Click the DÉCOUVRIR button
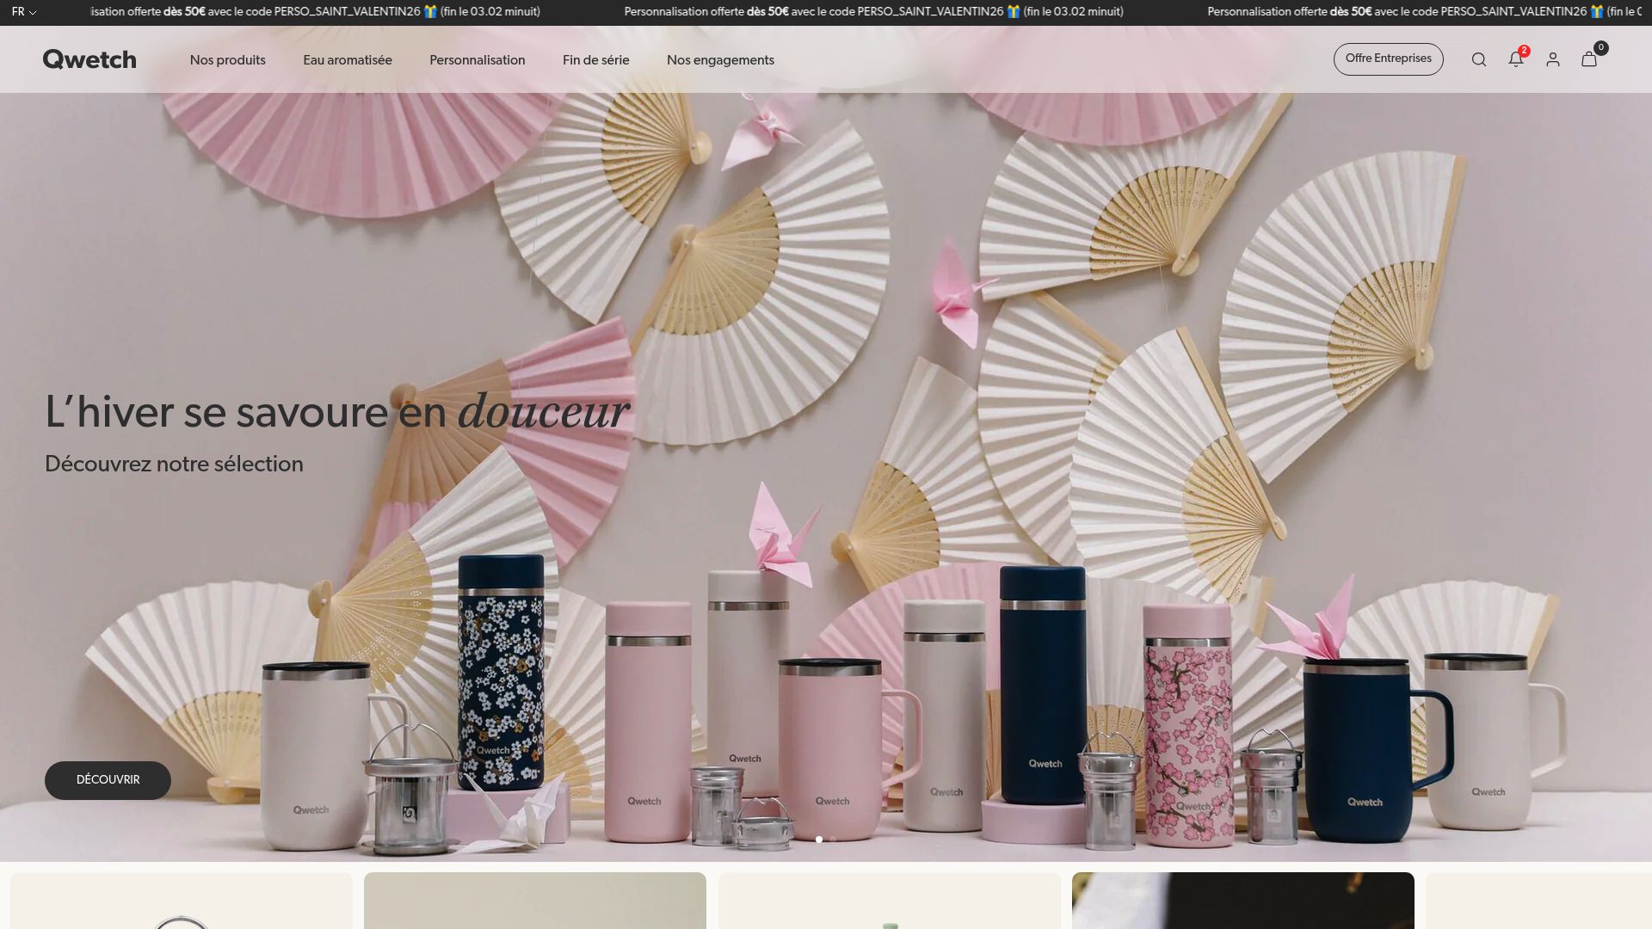The width and height of the screenshot is (1652, 929). 108,780
